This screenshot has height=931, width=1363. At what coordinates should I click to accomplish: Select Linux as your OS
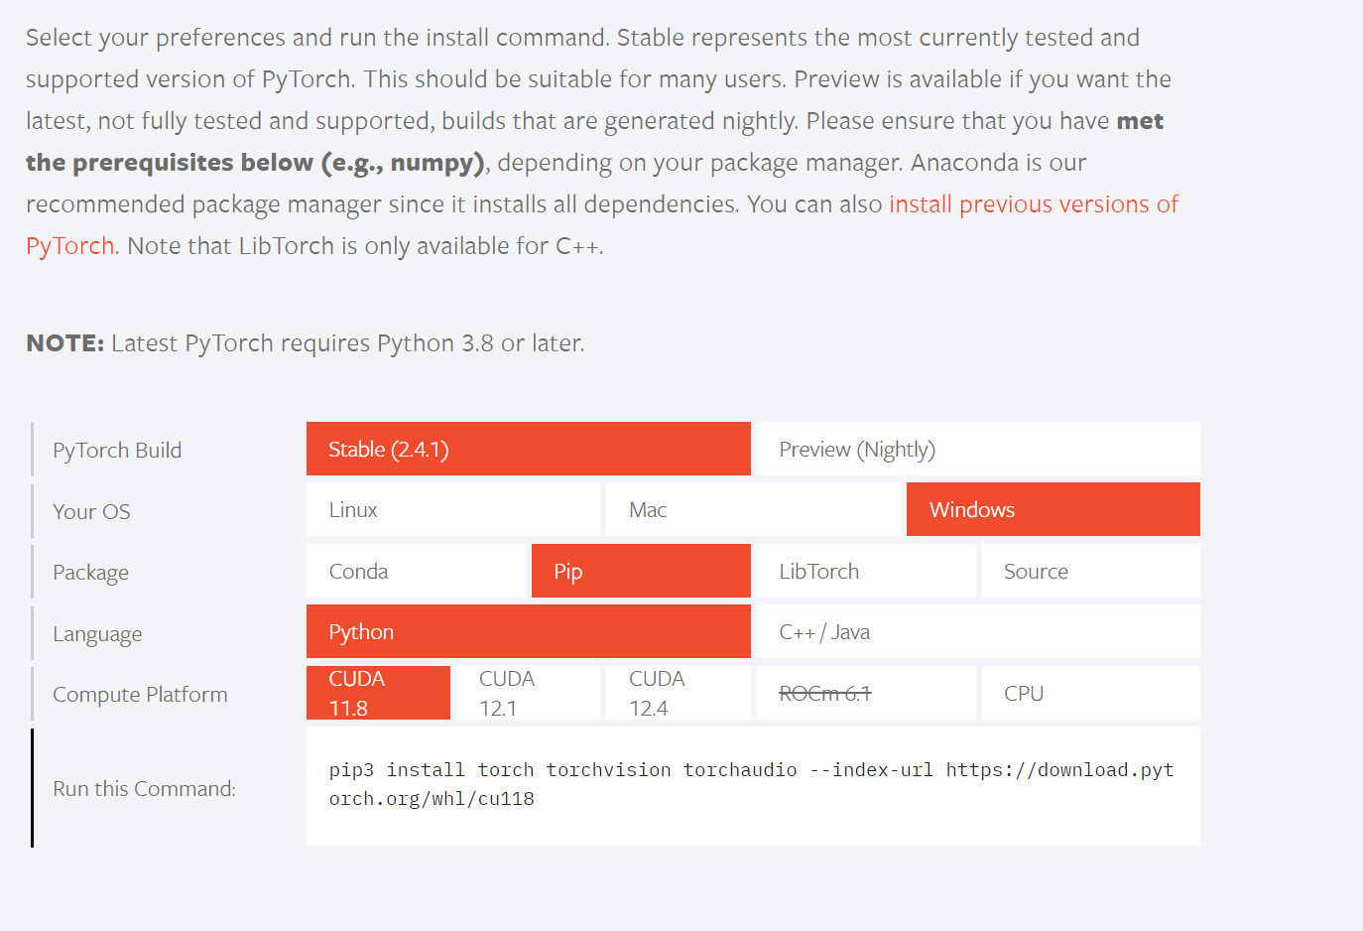tap(453, 509)
